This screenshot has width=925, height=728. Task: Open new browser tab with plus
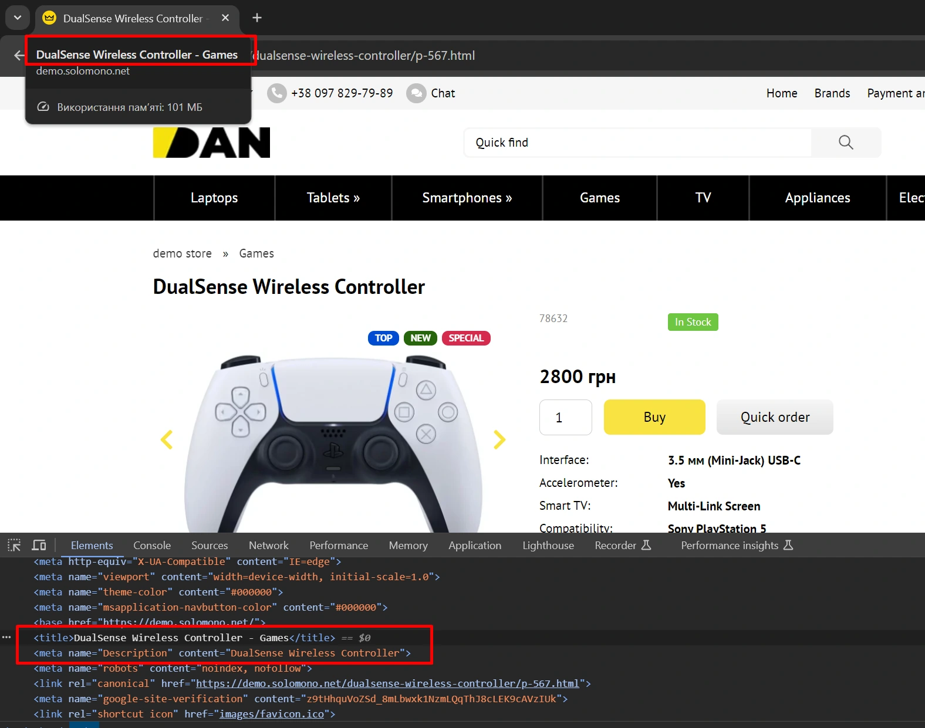point(256,18)
